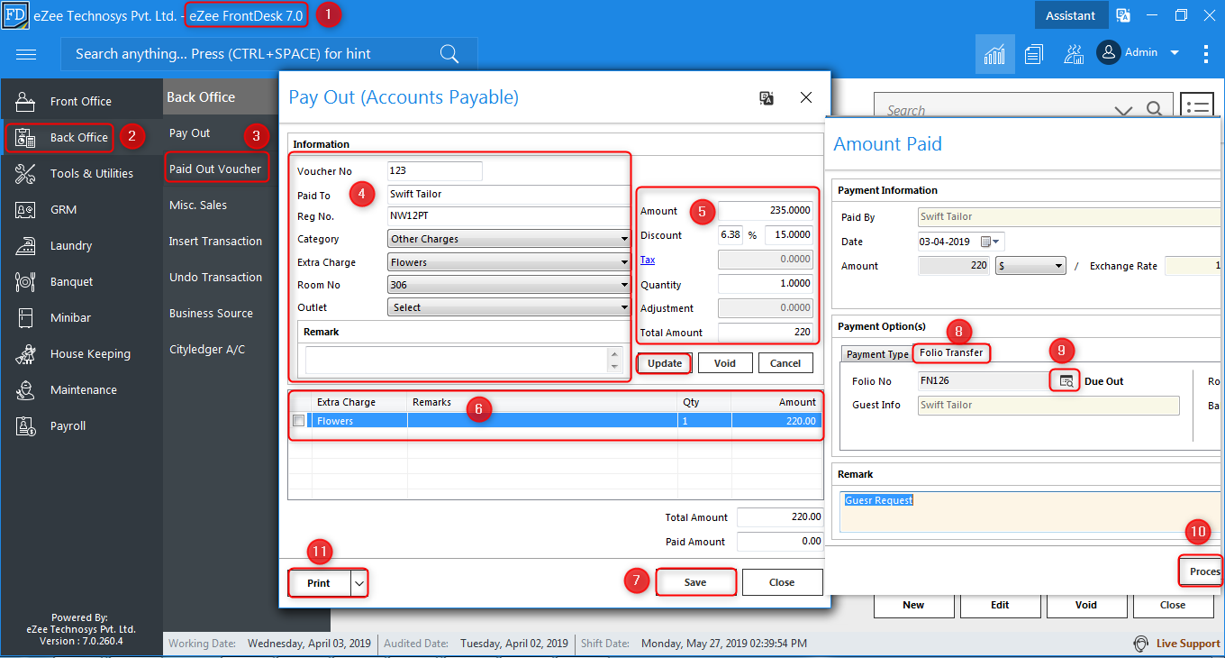Viewport: 1225px width, 658px height.
Task: Click background window search magnifier icon
Action: [x=1154, y=110]
